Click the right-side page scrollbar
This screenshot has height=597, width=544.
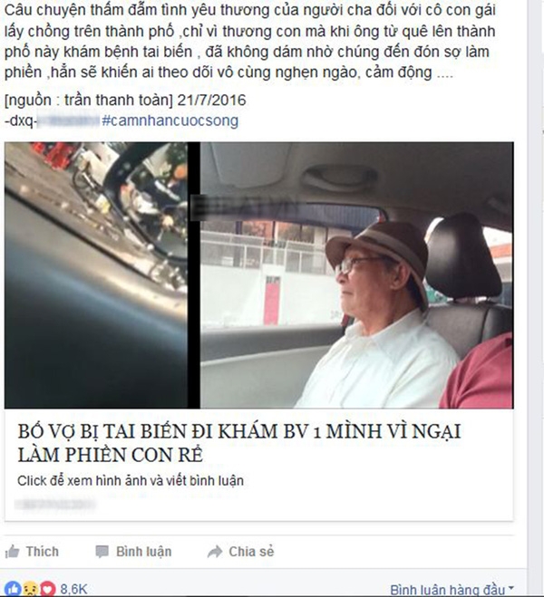click(538, 299)
